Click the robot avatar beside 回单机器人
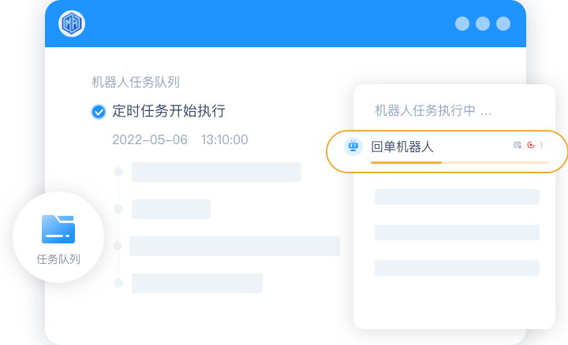Screen dimensions: 568x345 click(x=353, y=147)
